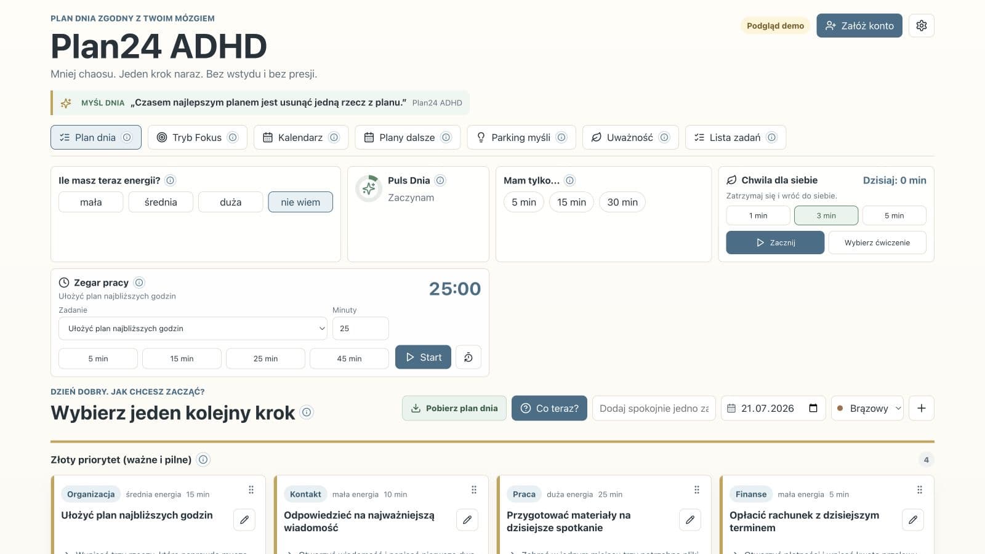Open info next to 'Ile masz teraz energii?'

[x=171, y=180]
